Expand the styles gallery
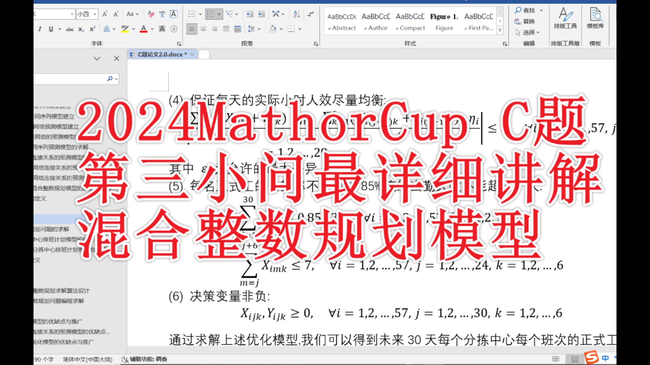 pyautogui.click(x=500, y=30)
